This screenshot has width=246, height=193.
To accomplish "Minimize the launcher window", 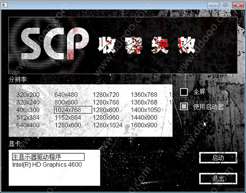I will [x=213, y=5].
